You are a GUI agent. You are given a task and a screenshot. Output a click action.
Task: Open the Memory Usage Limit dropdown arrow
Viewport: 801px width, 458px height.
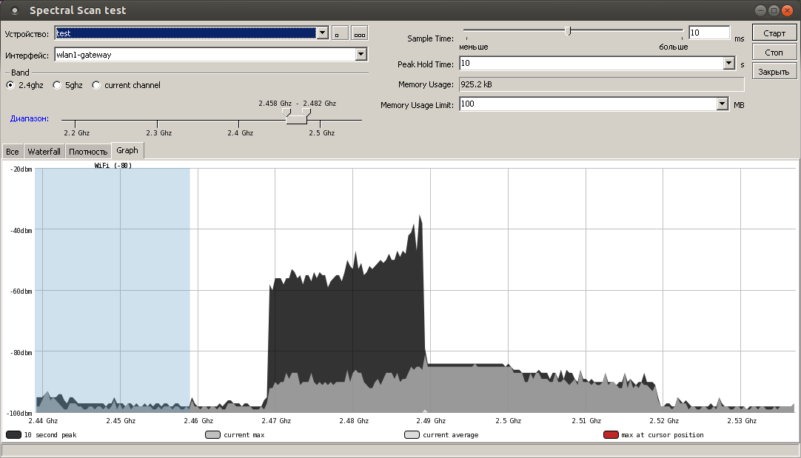click(x=722, y=104)
